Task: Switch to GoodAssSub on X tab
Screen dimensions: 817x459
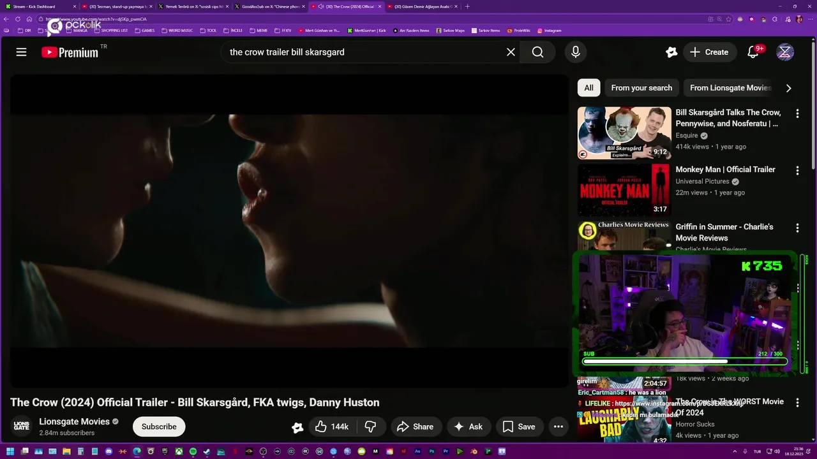Action: pyautogui.click(x=268, y=6)
